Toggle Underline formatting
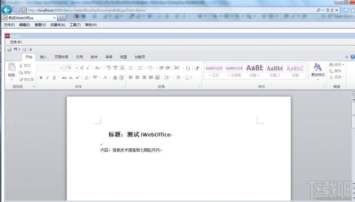 pyautogui.click(x=54, y=77)
